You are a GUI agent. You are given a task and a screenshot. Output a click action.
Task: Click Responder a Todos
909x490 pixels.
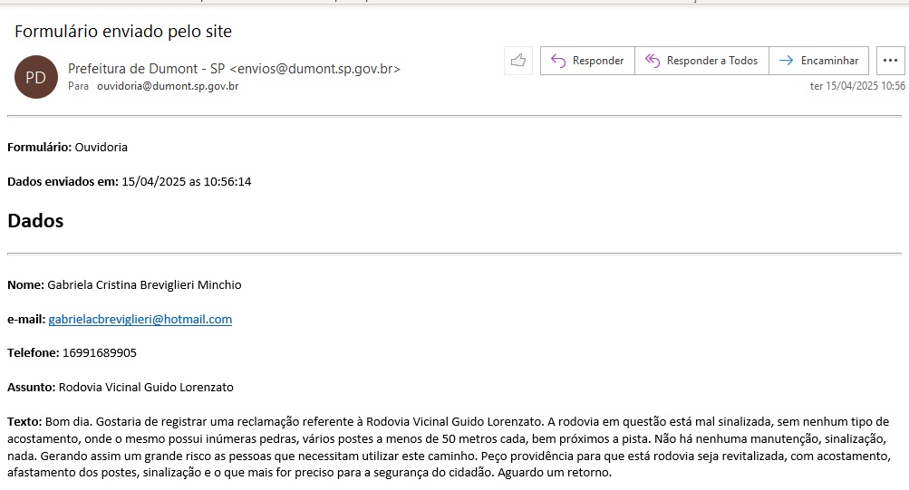(701, 61)
